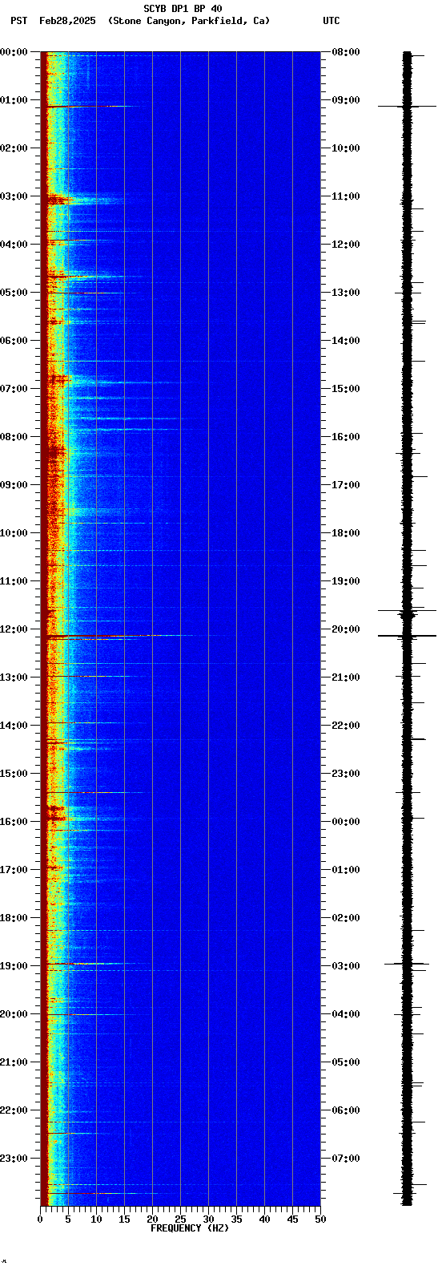Click the 'FREQUENCY (HZ)' axis label
Viewport: 442px width, 1270px height.
pyautogui.click(x=190, y=1228)
